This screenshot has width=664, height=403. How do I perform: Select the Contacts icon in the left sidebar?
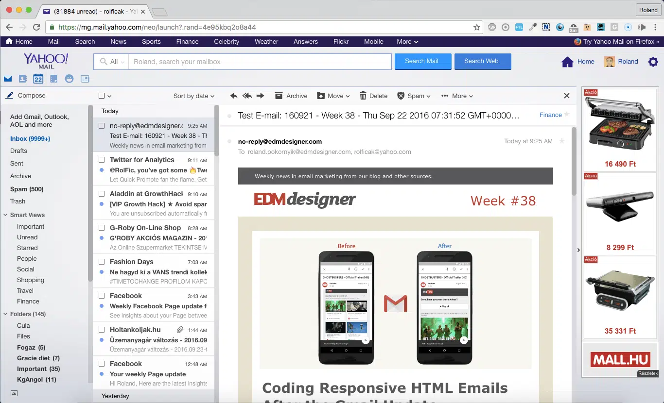click(x=22, y=78)
